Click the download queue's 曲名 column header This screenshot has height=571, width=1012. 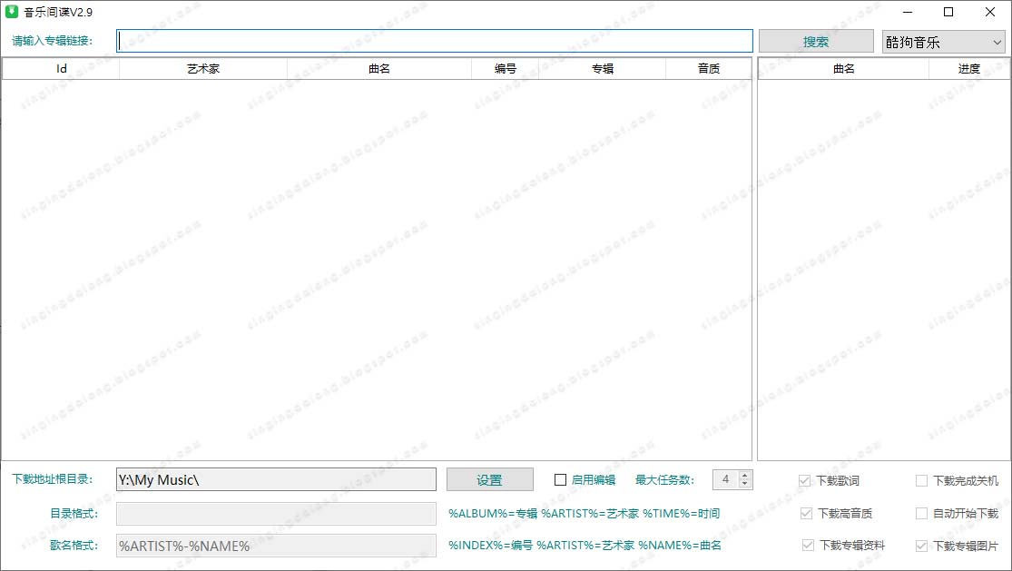pos(843,68)
